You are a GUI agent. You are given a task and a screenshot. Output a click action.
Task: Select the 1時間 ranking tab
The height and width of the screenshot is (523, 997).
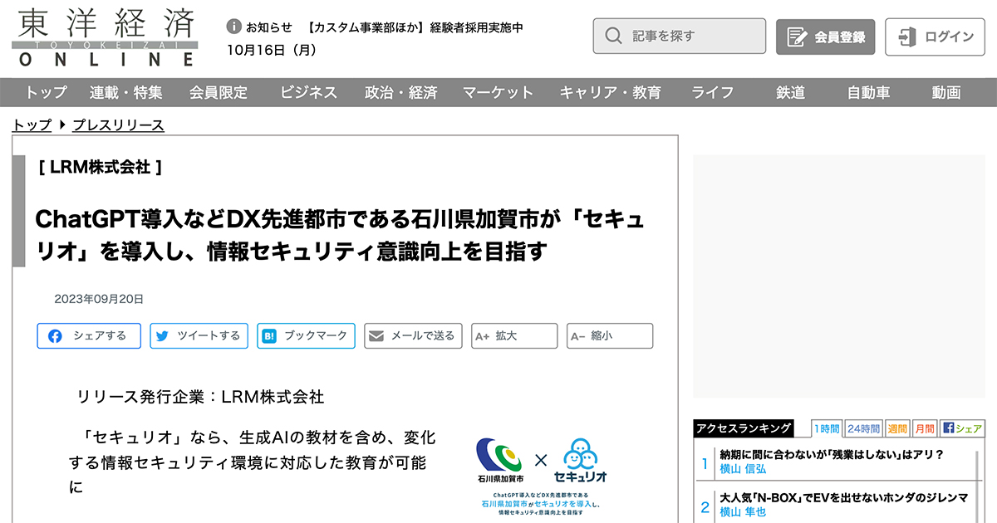tap(826, 428)
